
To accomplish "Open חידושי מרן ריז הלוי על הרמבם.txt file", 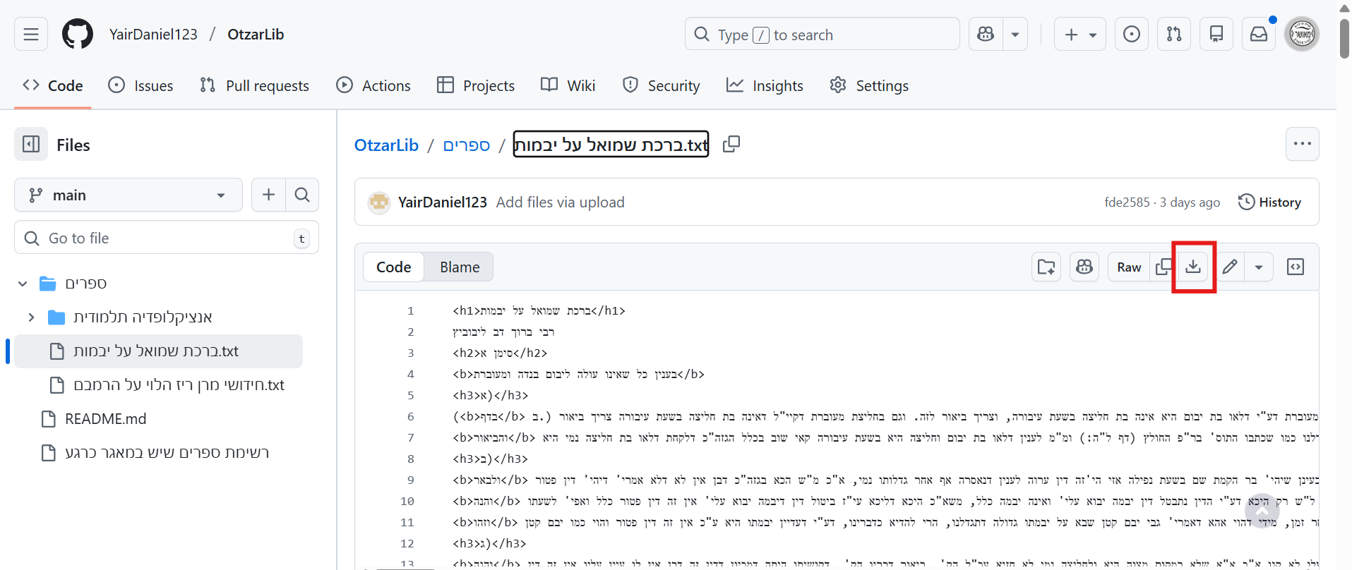I will point(167,384).
